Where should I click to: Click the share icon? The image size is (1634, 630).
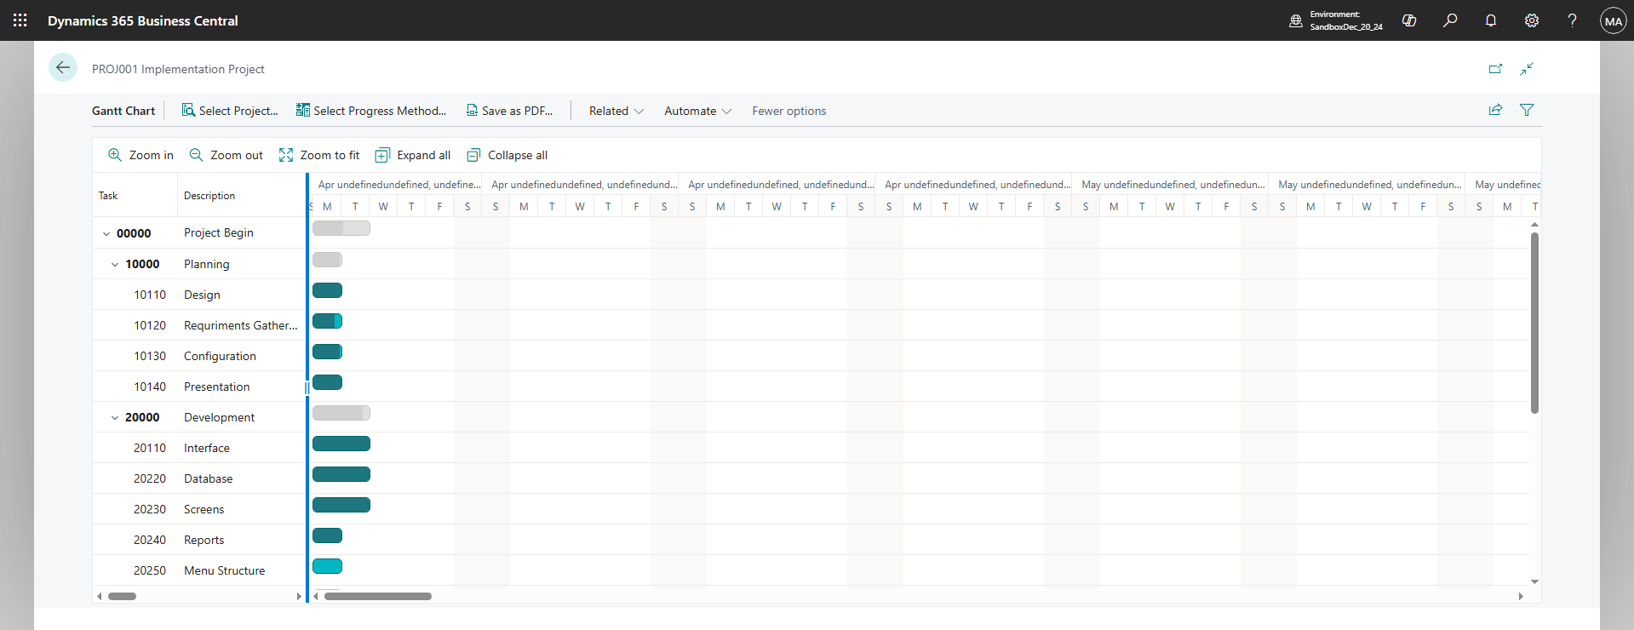tap(1495, 110)
